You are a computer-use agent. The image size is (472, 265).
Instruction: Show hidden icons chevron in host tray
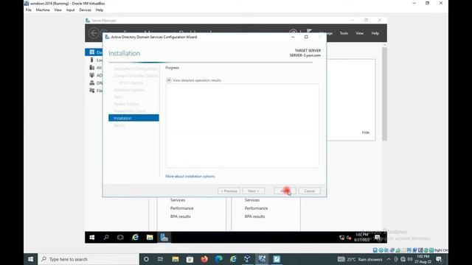389,259
